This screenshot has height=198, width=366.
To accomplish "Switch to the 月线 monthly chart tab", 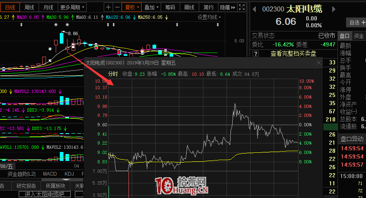I will [x=48, y=7].
